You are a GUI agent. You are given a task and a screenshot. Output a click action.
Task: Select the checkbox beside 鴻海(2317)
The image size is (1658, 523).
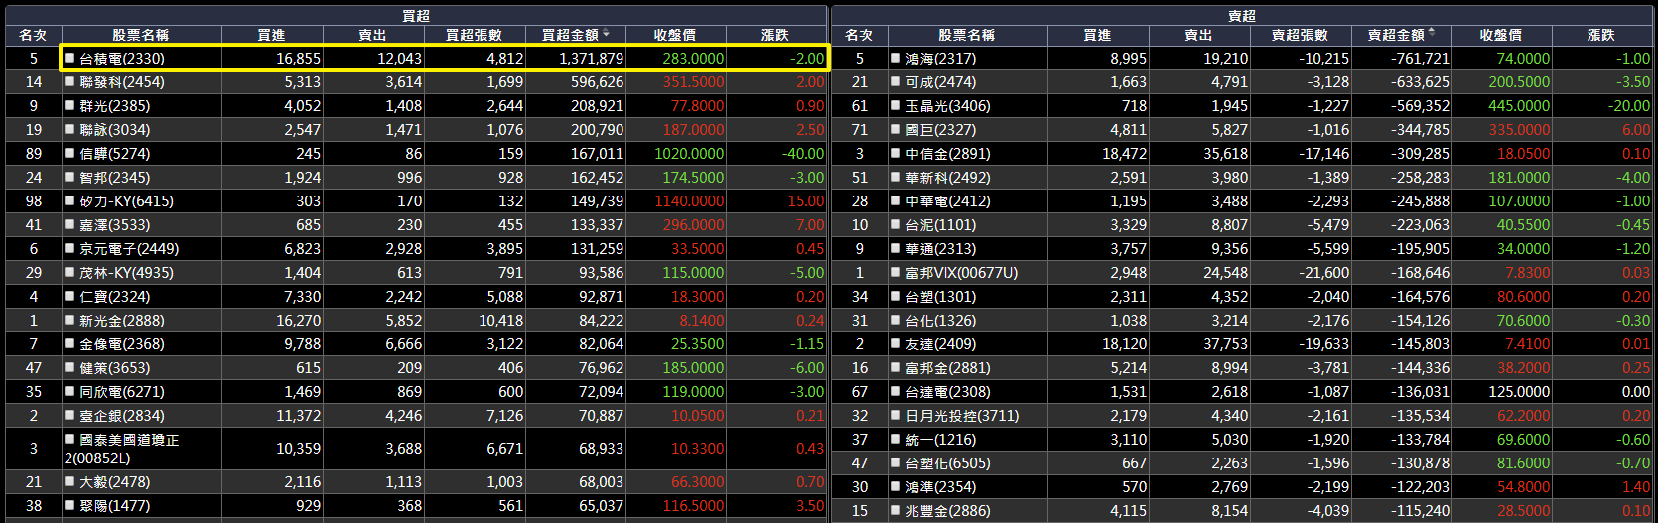point(896,59)
